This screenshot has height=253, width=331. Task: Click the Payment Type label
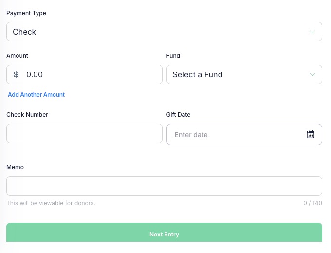click(x=26, y=13)
